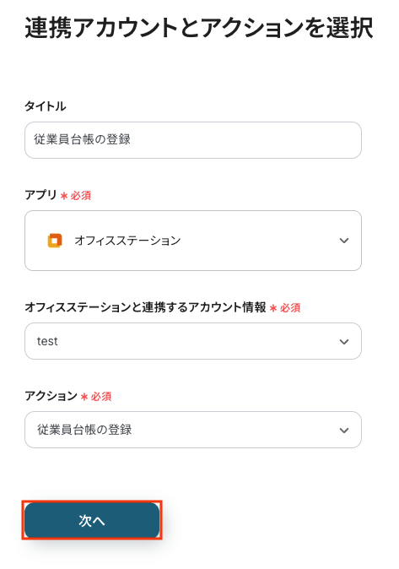The image size is (399, 569).
Task: Open the test account dropdown chevron
Action: click(344, 341)
